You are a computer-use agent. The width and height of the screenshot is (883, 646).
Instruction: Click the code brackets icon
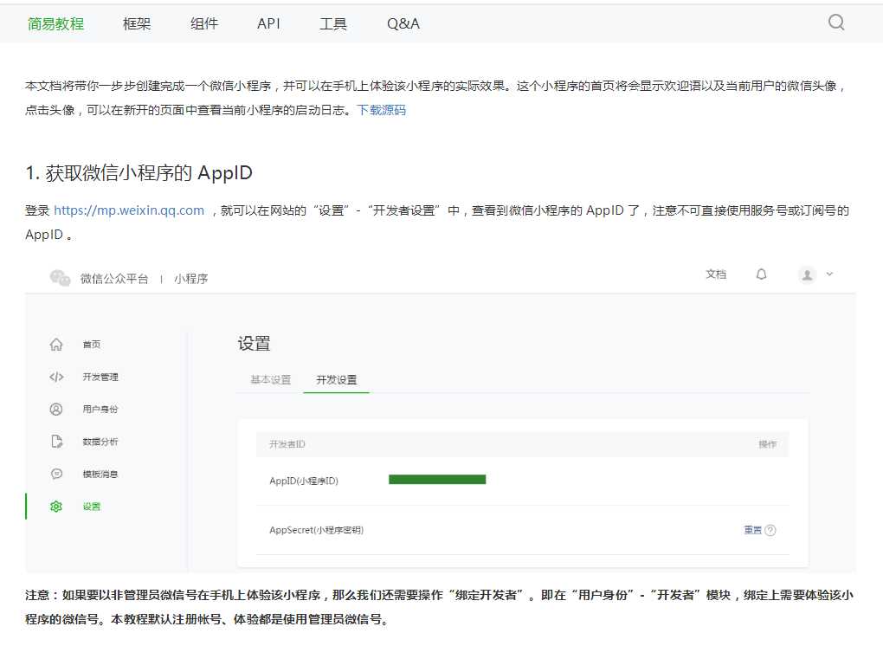(56, 377)
